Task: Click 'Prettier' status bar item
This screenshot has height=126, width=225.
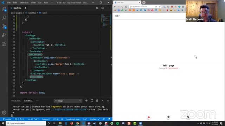Action: point(95,119)
